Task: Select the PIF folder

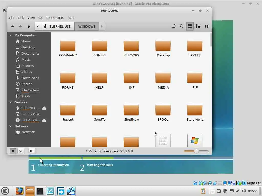Action: pyautogui.click(x=195, y=80)
